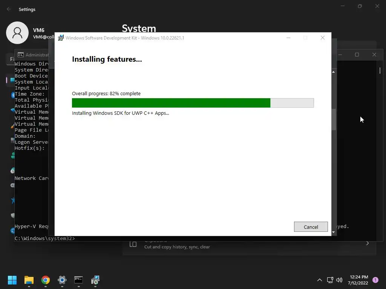Minimize the Settings window
The width and height of the screenshot is (386, 289).
342,6
